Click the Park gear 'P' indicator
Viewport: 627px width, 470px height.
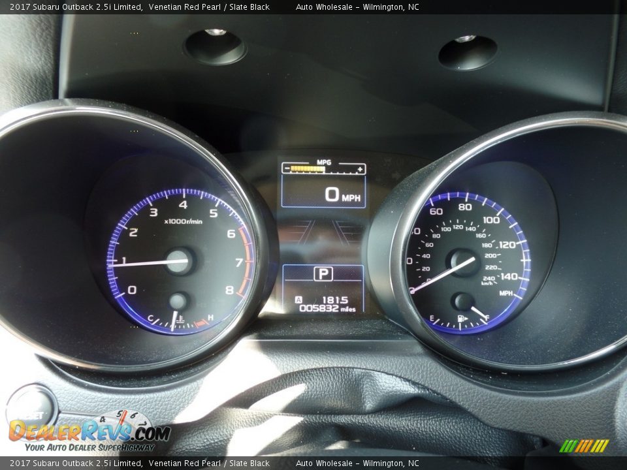point(323,274)
